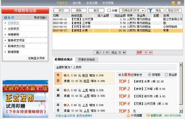
Task: Switch to the 流水账 top tab
Action: tap(77, 3)
